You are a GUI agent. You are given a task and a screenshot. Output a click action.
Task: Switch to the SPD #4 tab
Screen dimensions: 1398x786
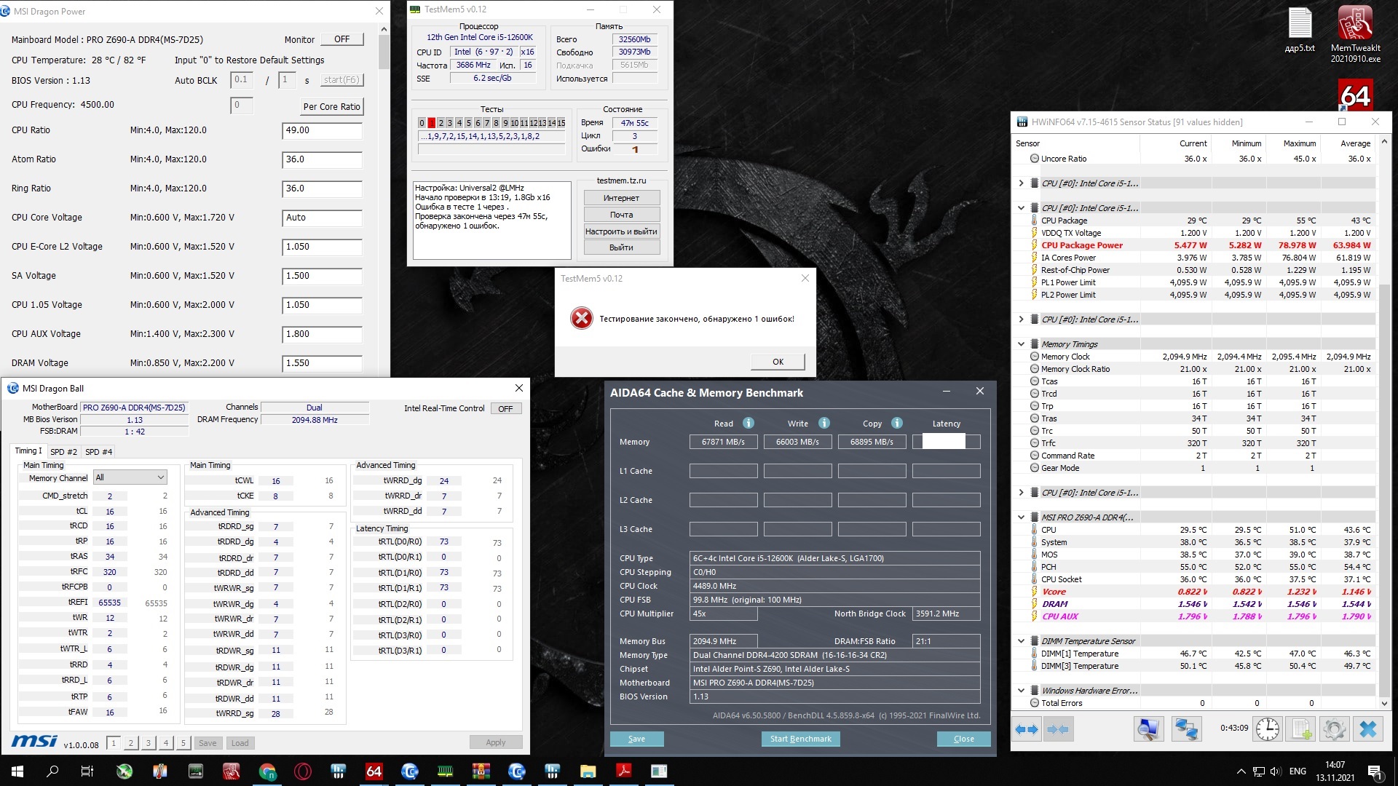click(98, 452)
